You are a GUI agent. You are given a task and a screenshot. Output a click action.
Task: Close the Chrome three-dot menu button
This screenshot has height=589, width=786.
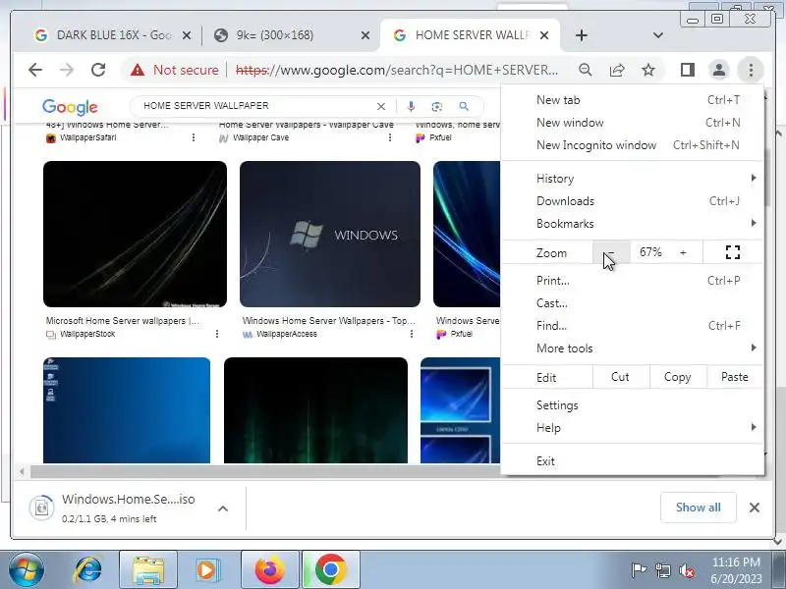(x=751, y=70)
